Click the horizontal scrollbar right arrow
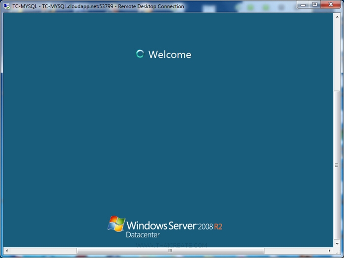Viewport: 344px width, 258px height. [330, 251]
